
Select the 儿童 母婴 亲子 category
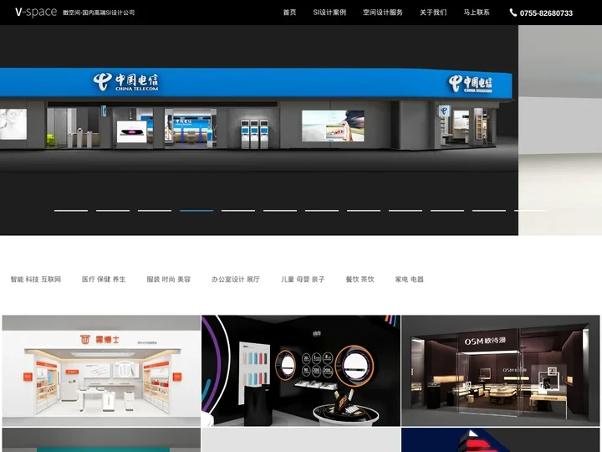[303, 280]
